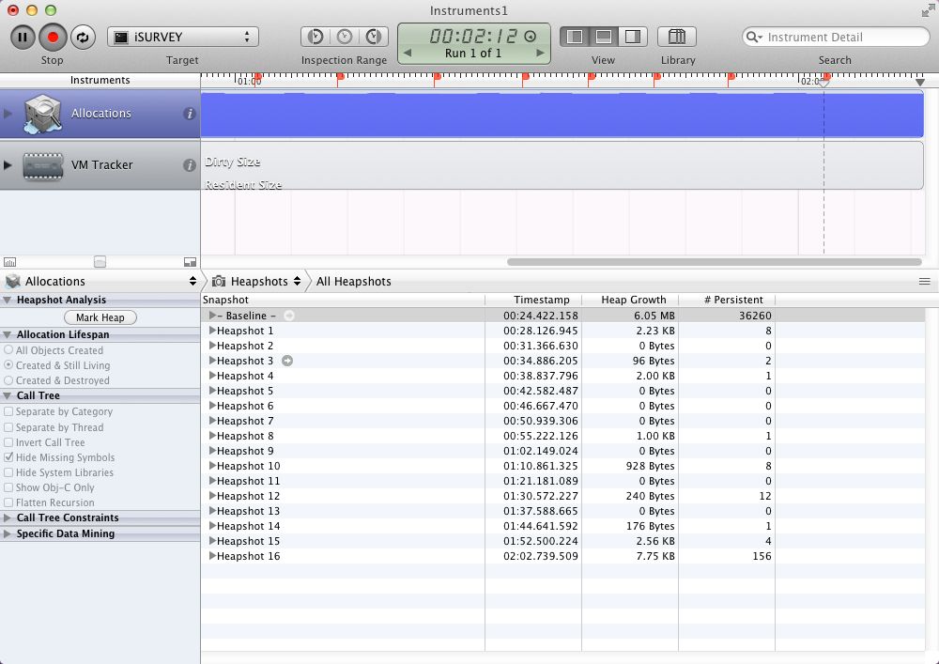Select the VM Tracker instrument icon

pos(42,165)
